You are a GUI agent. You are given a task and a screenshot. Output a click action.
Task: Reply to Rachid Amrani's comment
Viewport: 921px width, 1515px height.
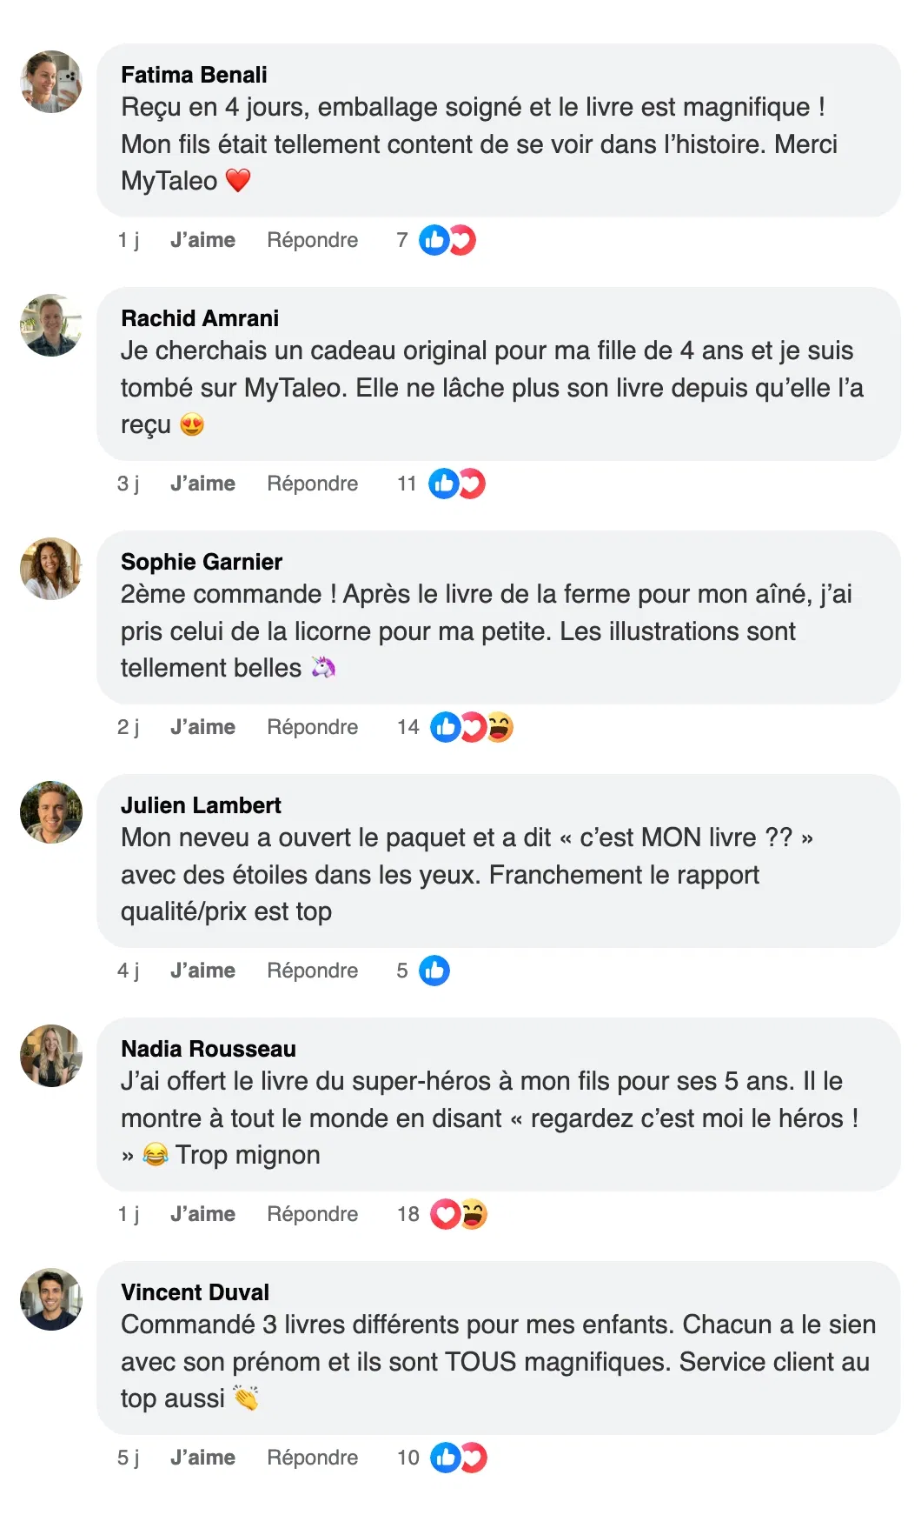[312, 484]
